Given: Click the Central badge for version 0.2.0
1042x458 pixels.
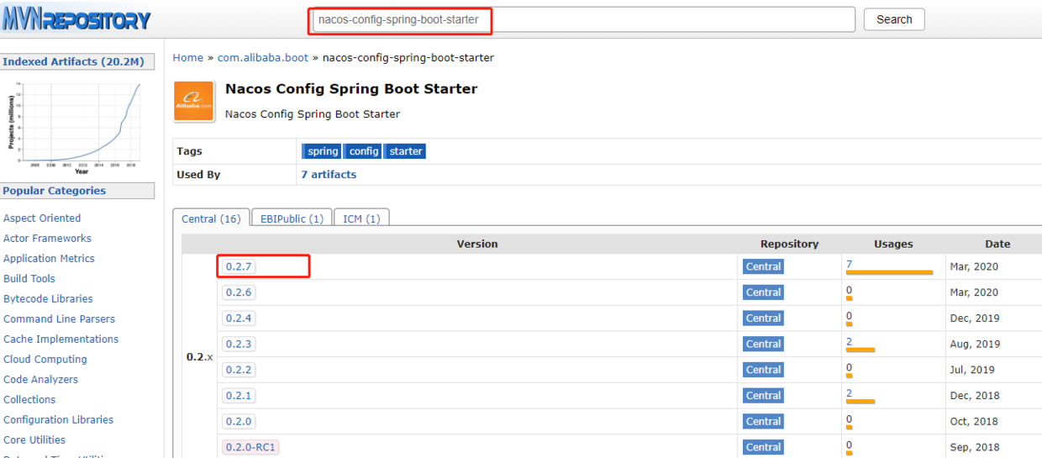Looking at the screenshot, I should pos(763,421).
